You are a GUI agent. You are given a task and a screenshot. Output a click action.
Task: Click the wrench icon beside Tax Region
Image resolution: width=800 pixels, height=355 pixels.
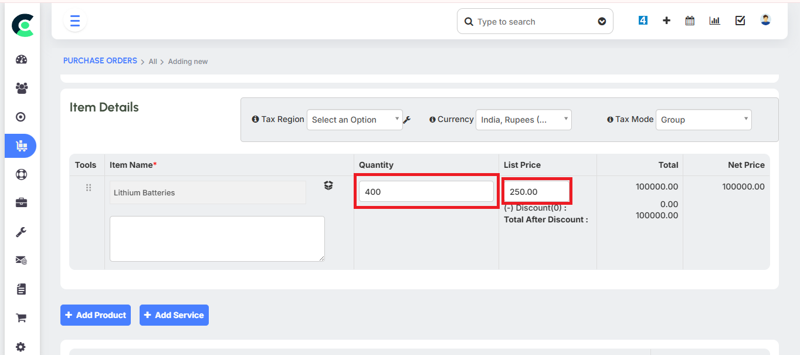[407, 119]
